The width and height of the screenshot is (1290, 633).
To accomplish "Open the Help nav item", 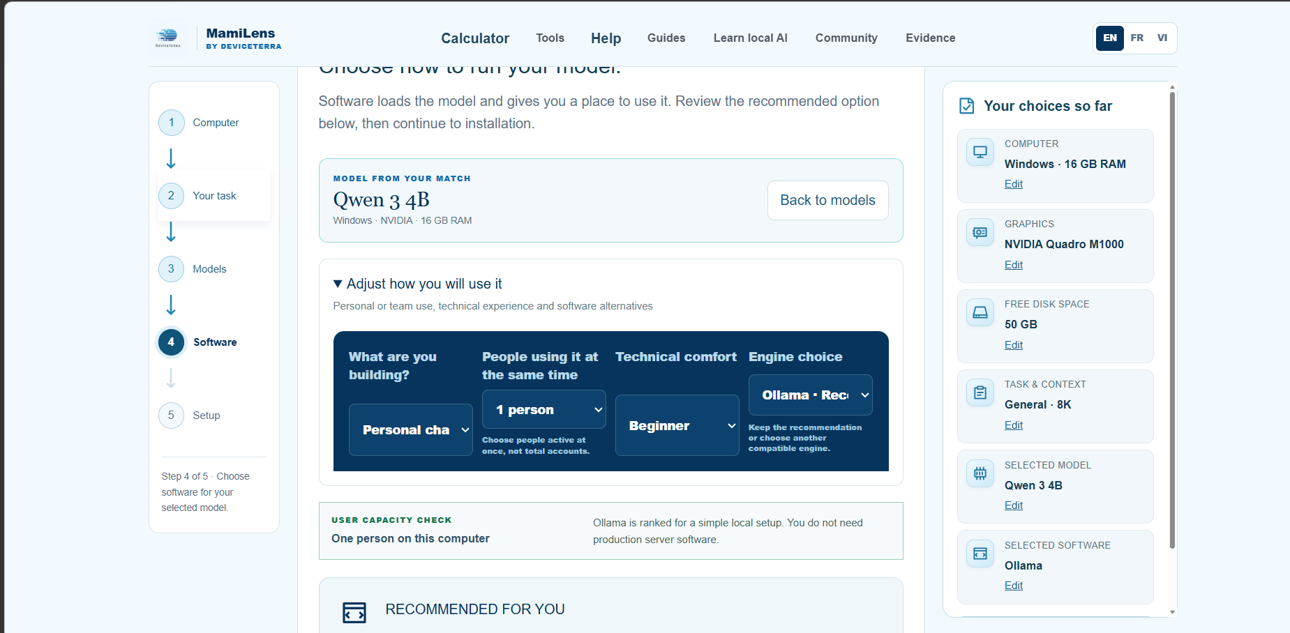I will click(x=606, y=38).
